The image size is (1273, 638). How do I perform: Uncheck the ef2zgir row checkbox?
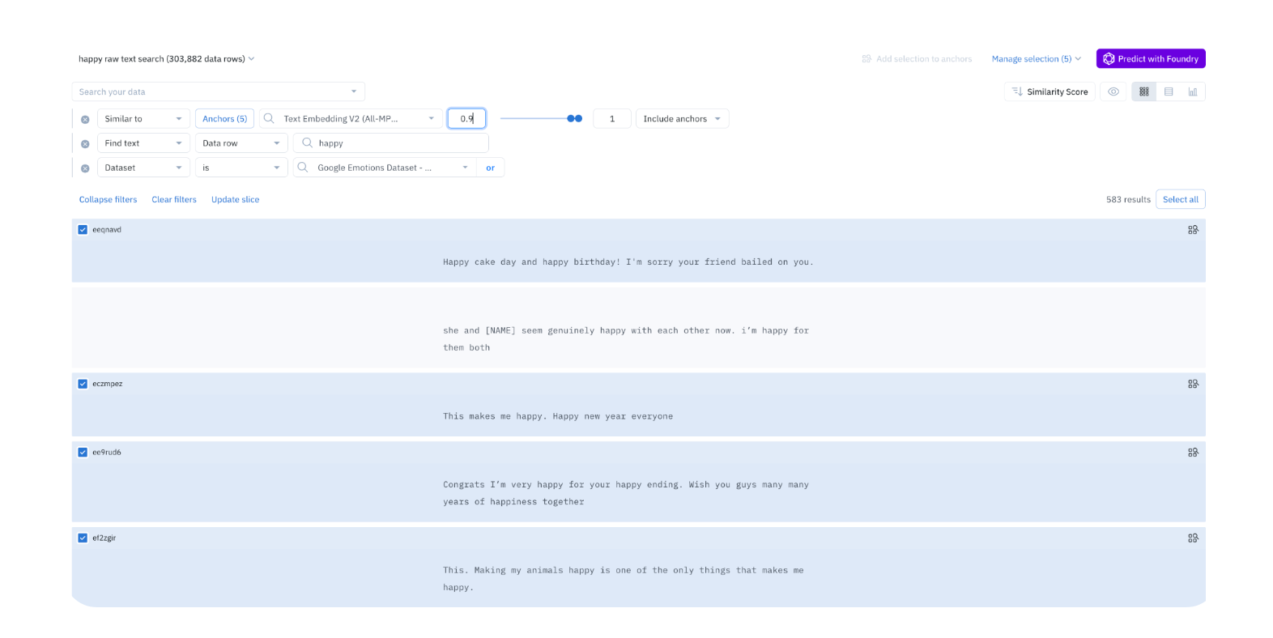(83, 538)
